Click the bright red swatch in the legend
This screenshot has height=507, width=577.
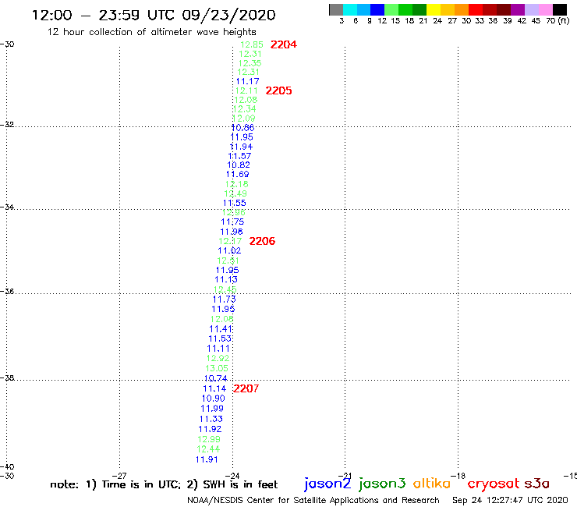point(476,9)
